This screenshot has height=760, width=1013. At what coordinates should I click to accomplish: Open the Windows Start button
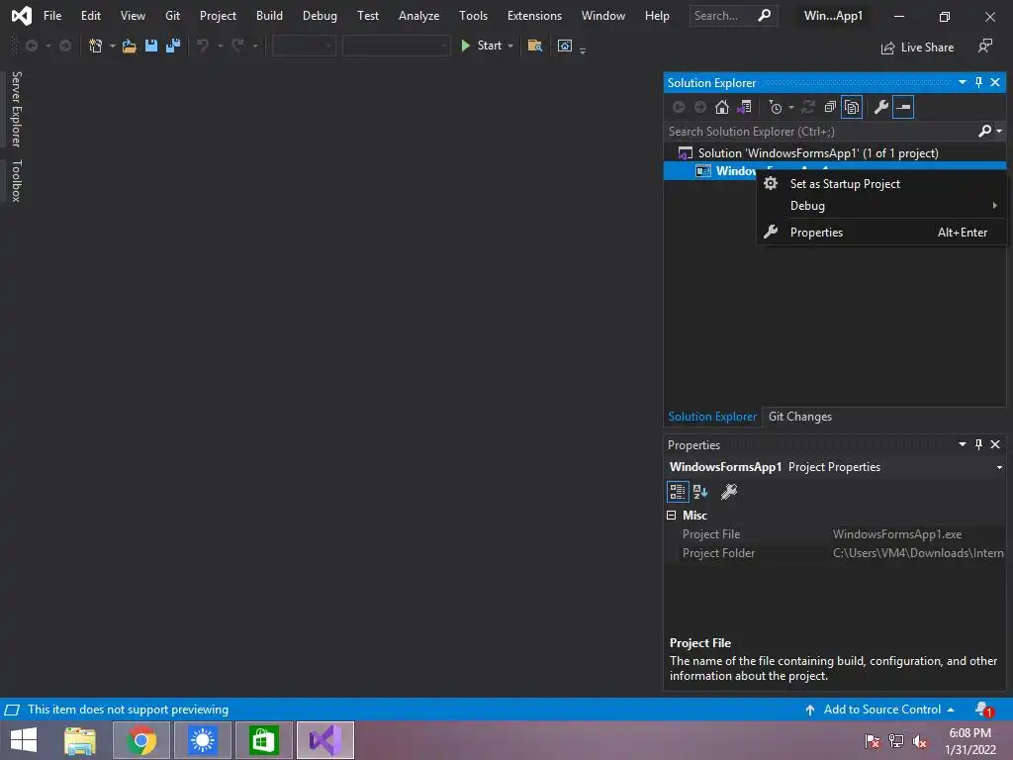click(x=24, y=740)
